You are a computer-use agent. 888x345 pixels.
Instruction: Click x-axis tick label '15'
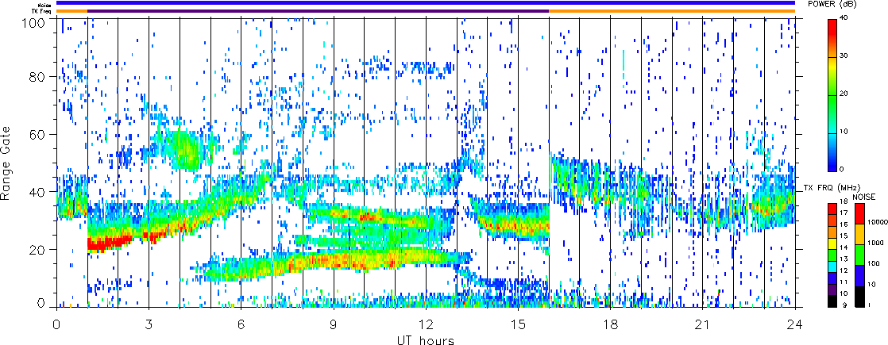pyautogui.click(x=518, y=325)
